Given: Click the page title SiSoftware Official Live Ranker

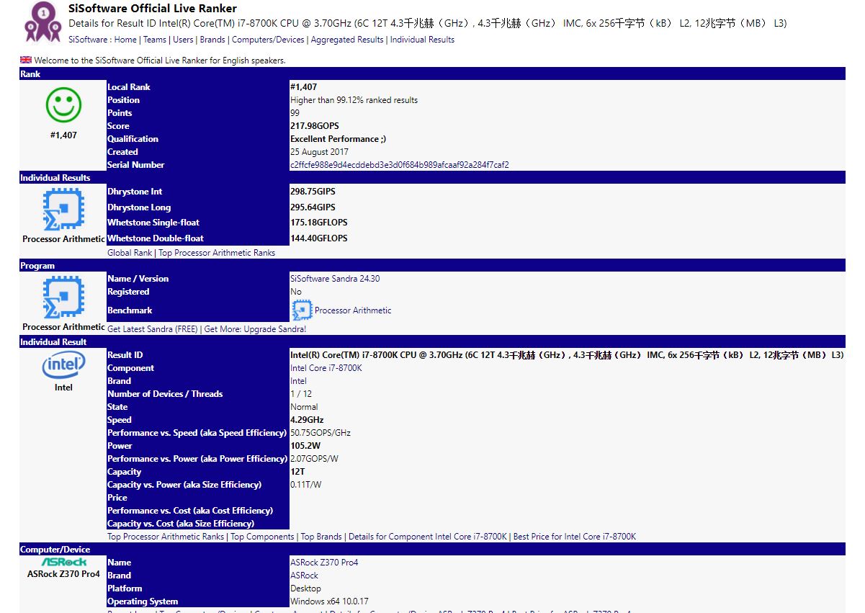Looking at the screenshot, I should [153, 9].
